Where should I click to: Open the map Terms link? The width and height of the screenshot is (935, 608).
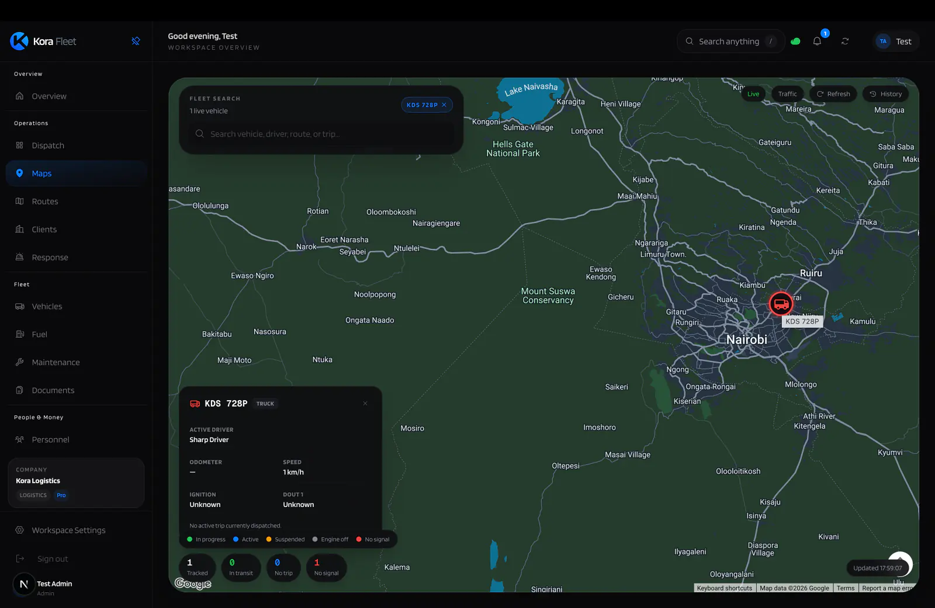point(846,588)
